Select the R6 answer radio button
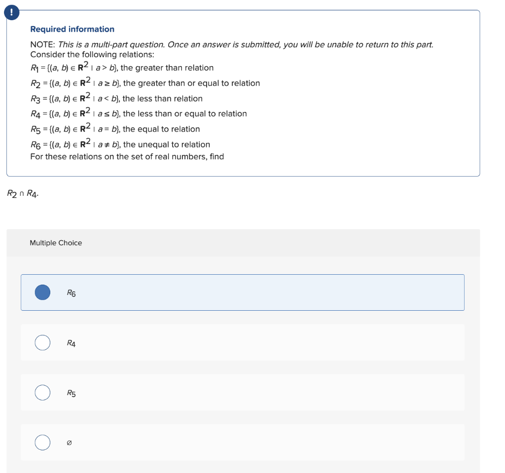 42,292
